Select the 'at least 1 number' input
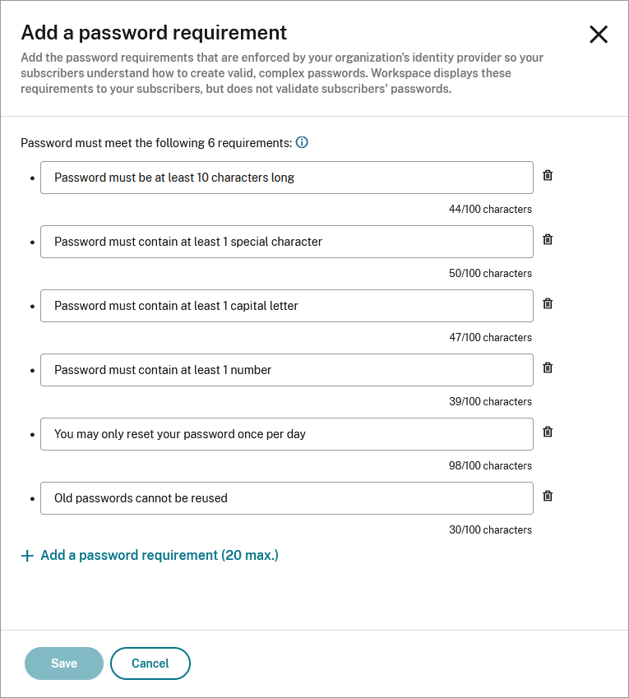 286,370
